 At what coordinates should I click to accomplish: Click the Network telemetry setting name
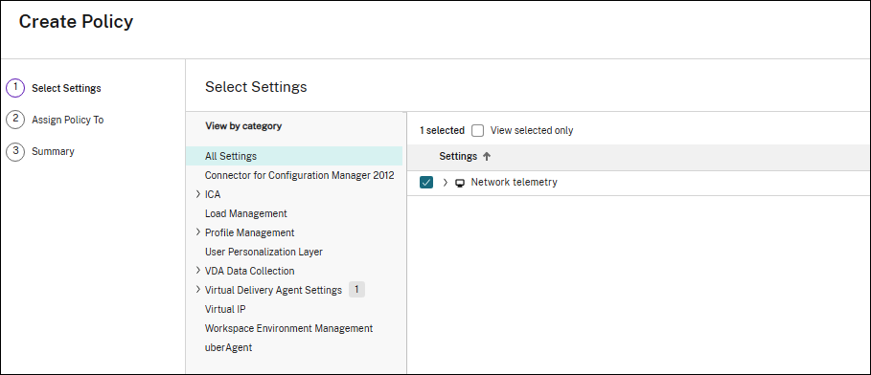pos(514,182)
